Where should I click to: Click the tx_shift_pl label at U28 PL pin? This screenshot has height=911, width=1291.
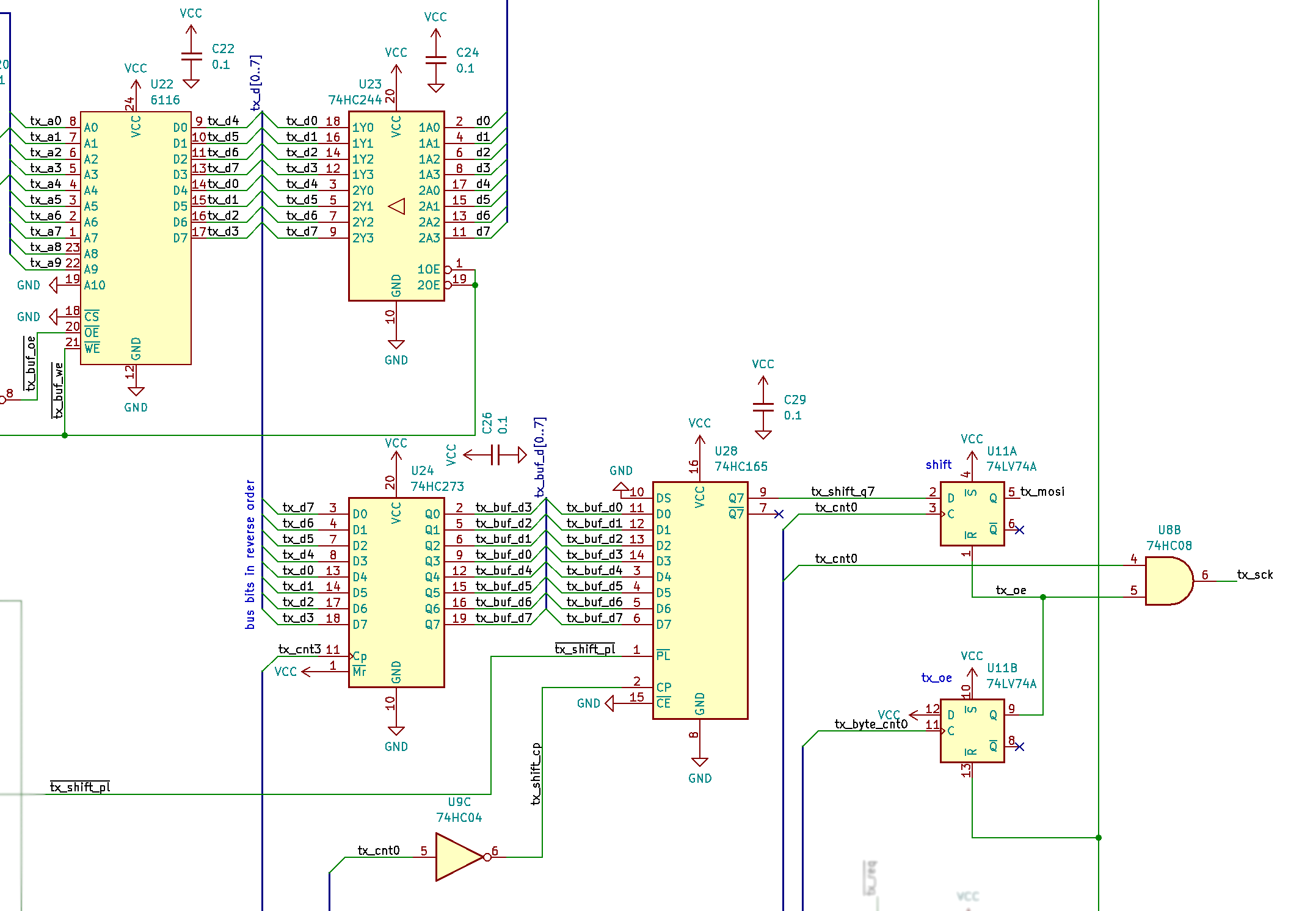point(585,649)
